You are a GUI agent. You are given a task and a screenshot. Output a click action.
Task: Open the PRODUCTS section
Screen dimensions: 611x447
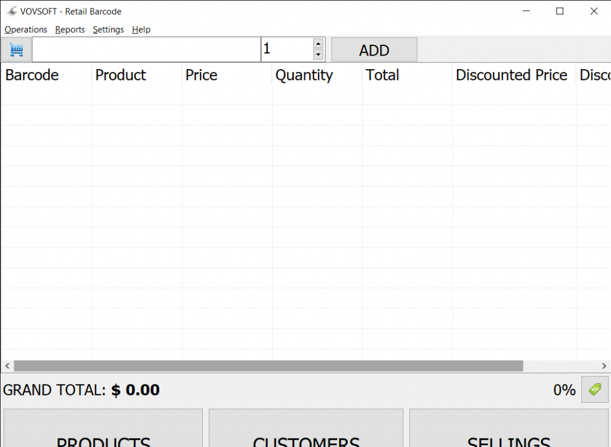pyautogui.click(x=103, y=428)
